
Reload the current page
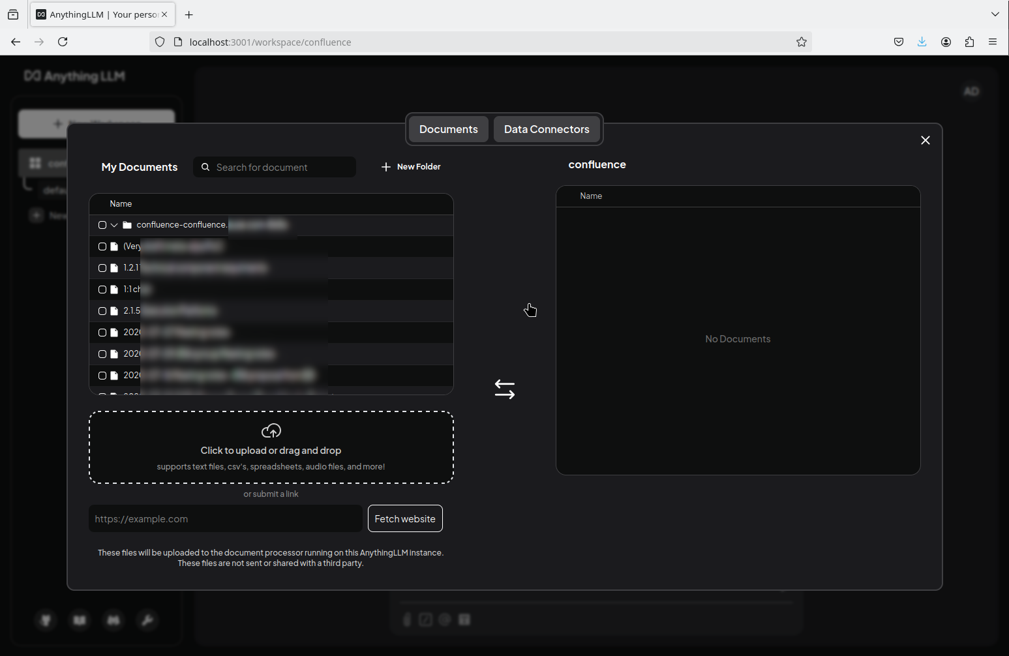click(x=63, y=42)
